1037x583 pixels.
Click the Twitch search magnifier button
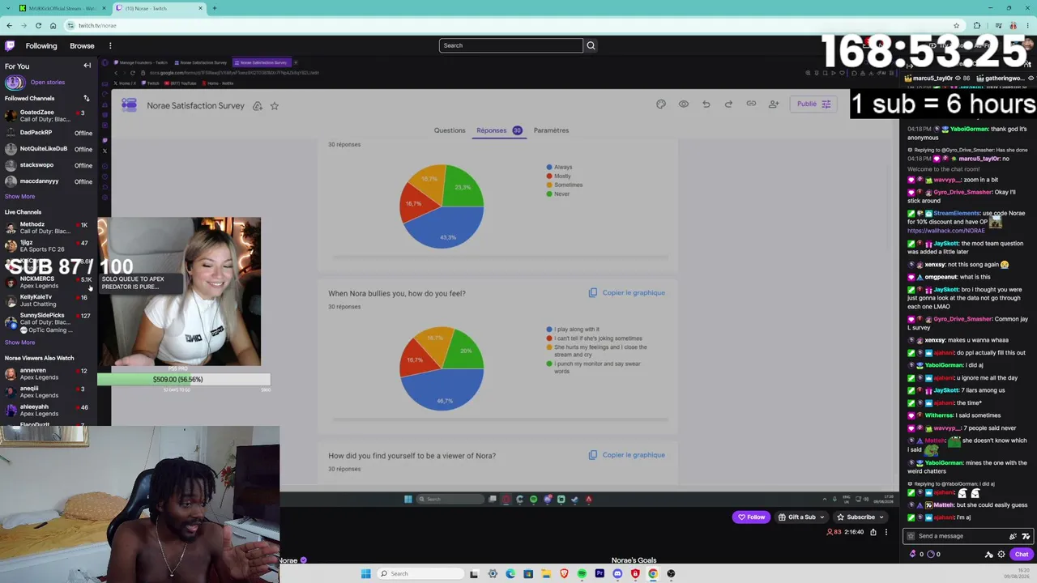point(591,45)
